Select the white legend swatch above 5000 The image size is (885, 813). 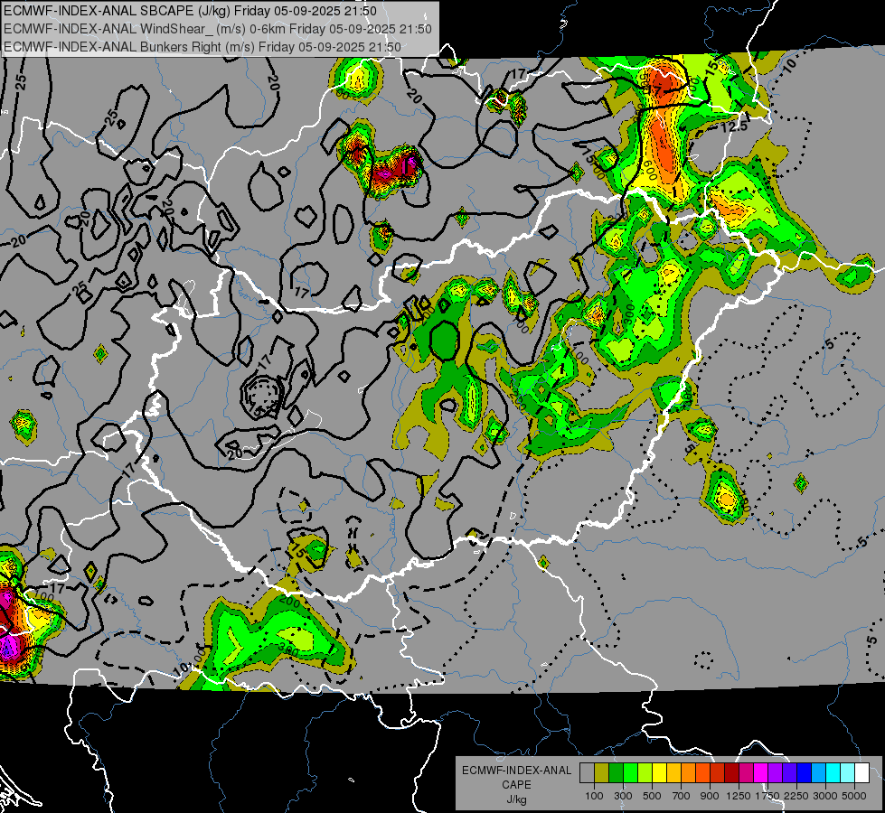point(861,772)
